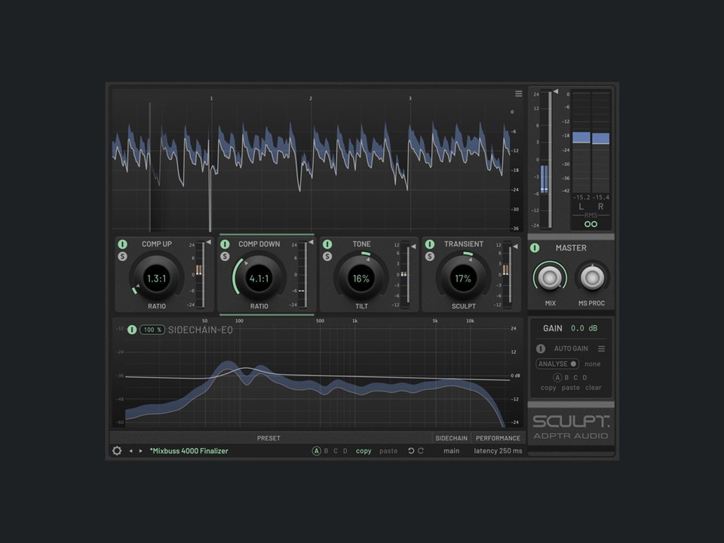The width and height of the screenshot is (724, 543).
Task: Click the Comp Up ratio knob 1.3:1
Action: pyautogui.click(x=157, y=278)
